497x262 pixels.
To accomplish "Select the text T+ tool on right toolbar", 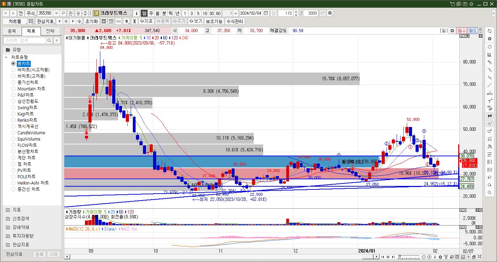I will pos(490,101).
